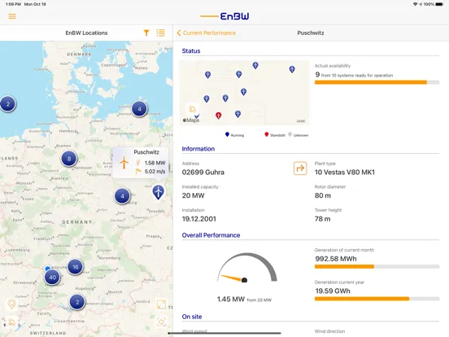This screenshot has width=449, height=337.
Task: Click the time display 1:09 PM
Action: [13, 4]
